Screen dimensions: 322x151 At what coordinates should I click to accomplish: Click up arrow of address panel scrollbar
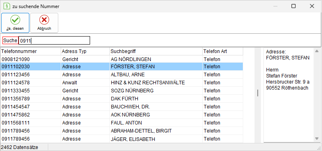[x=317, y=51]
